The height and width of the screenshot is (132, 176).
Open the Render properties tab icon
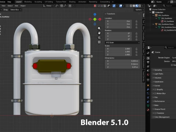148,58
